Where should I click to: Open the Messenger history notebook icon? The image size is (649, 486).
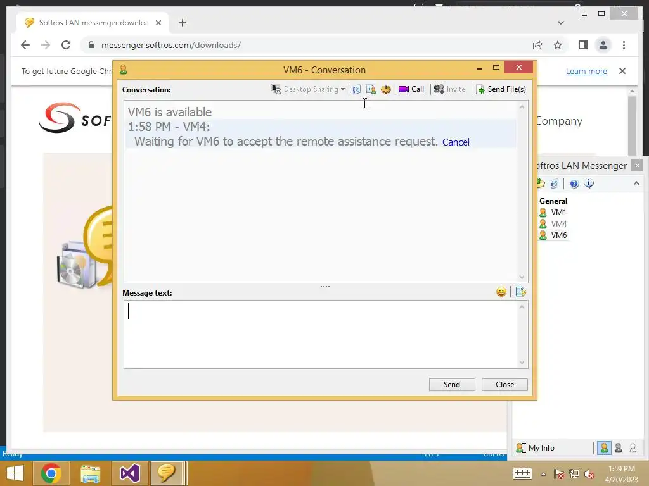[x=555, y=184]
